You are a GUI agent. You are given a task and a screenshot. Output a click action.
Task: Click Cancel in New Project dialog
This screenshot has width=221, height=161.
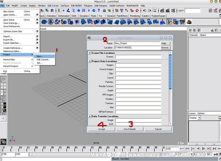pyautogui.click(x=158, y=129)
